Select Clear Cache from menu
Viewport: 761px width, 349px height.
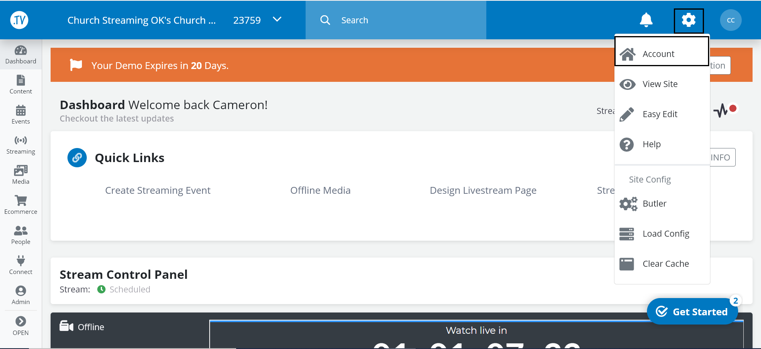point(665,264)
